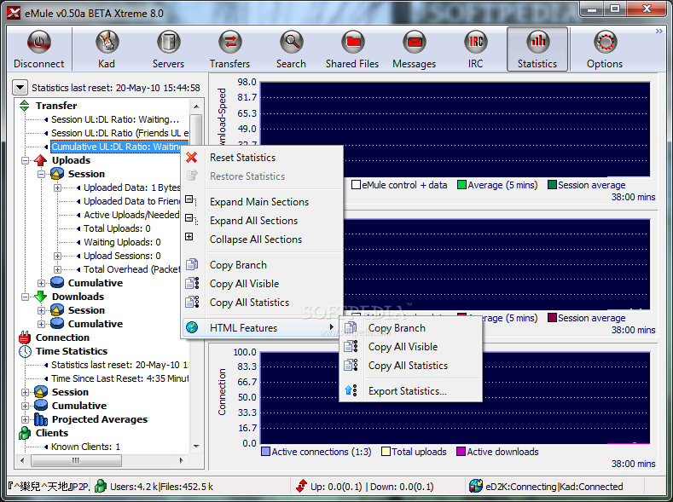The width and height of the screenshot is (673, 502).
Task: Click the Total uploads legend swatch
Action: click(386, 452)
